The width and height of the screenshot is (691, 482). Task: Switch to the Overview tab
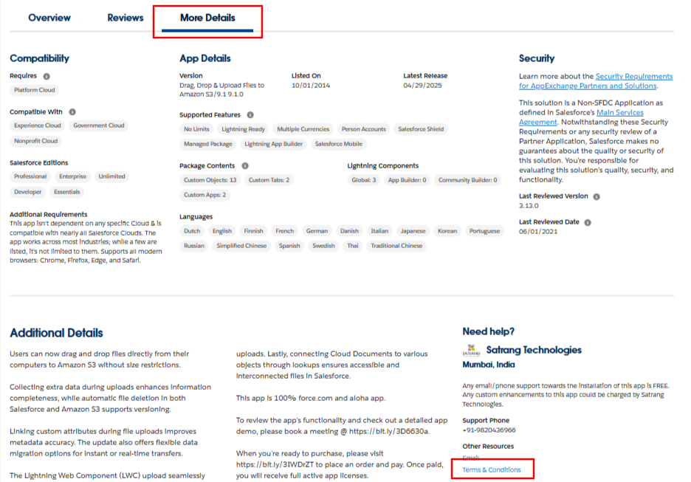pos(49,18)
